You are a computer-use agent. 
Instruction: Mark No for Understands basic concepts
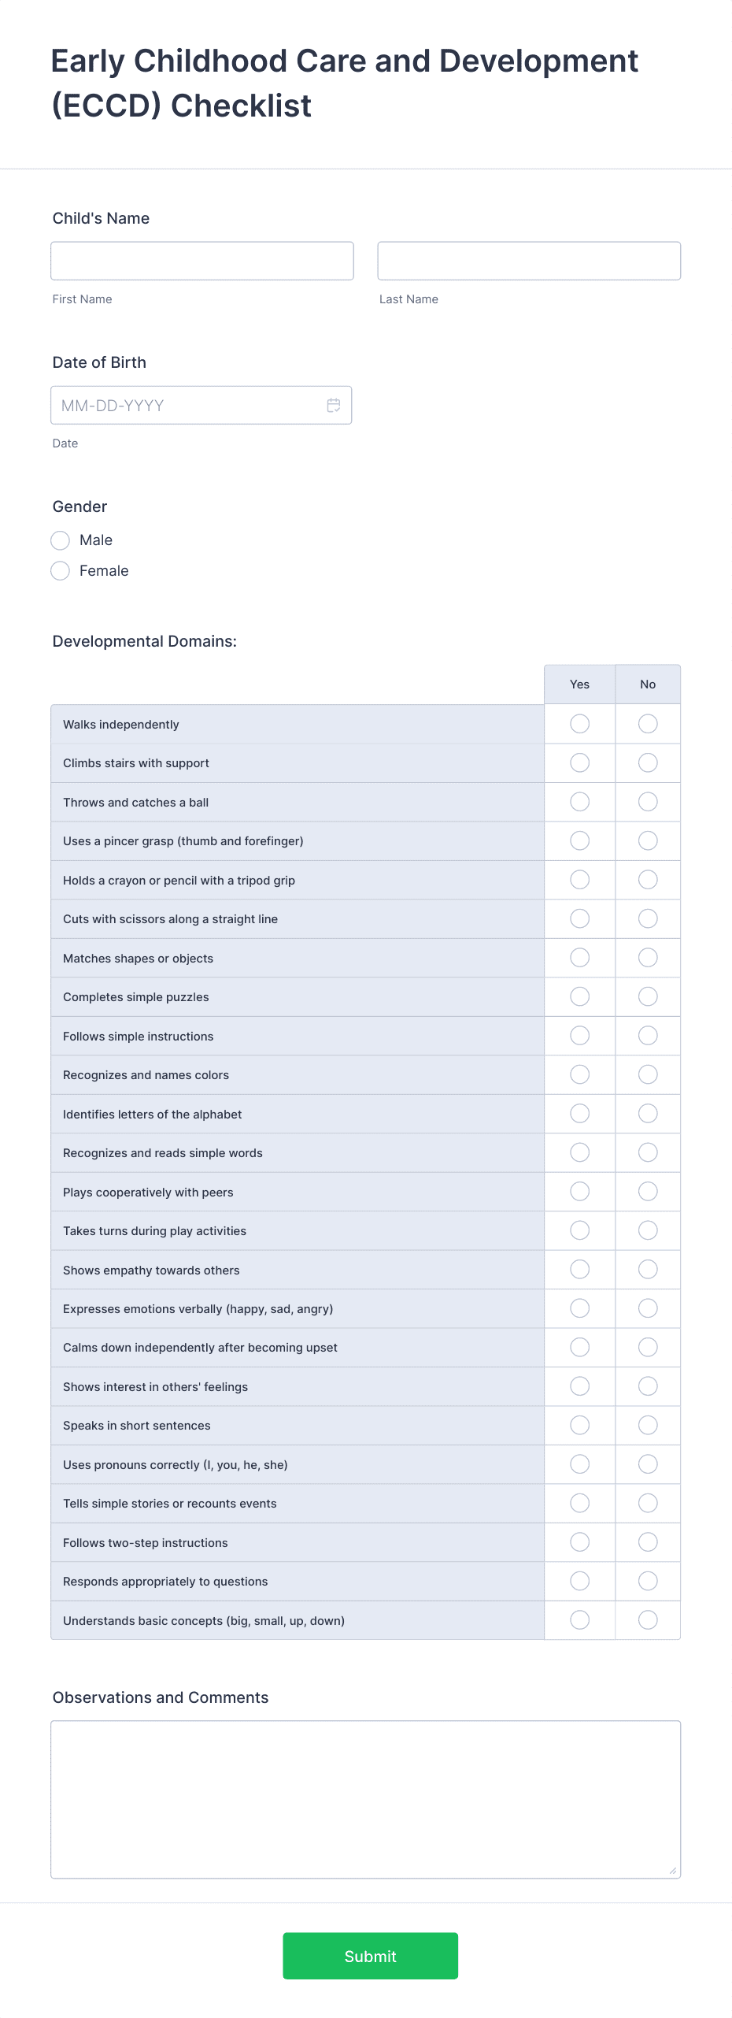(x=647, y=1620)
